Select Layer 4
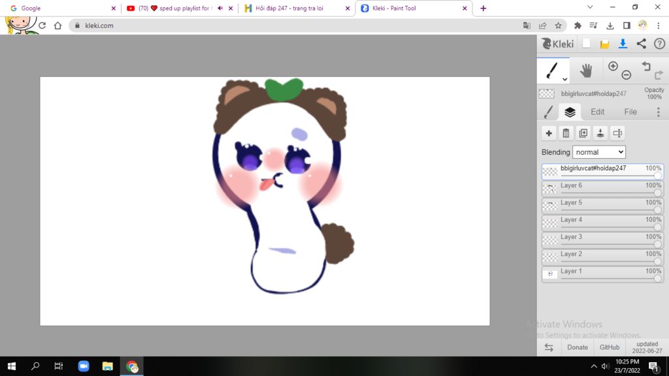This screenshot has width=669, height=376. coord(603,223)
